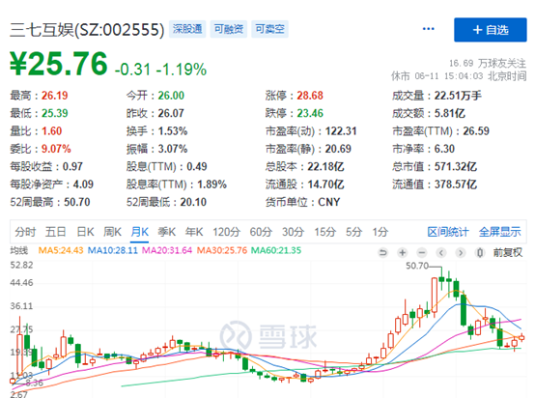Click the 16.69 万球友关注 followers text
Screen dimensions: 535x398
point(488,64)
